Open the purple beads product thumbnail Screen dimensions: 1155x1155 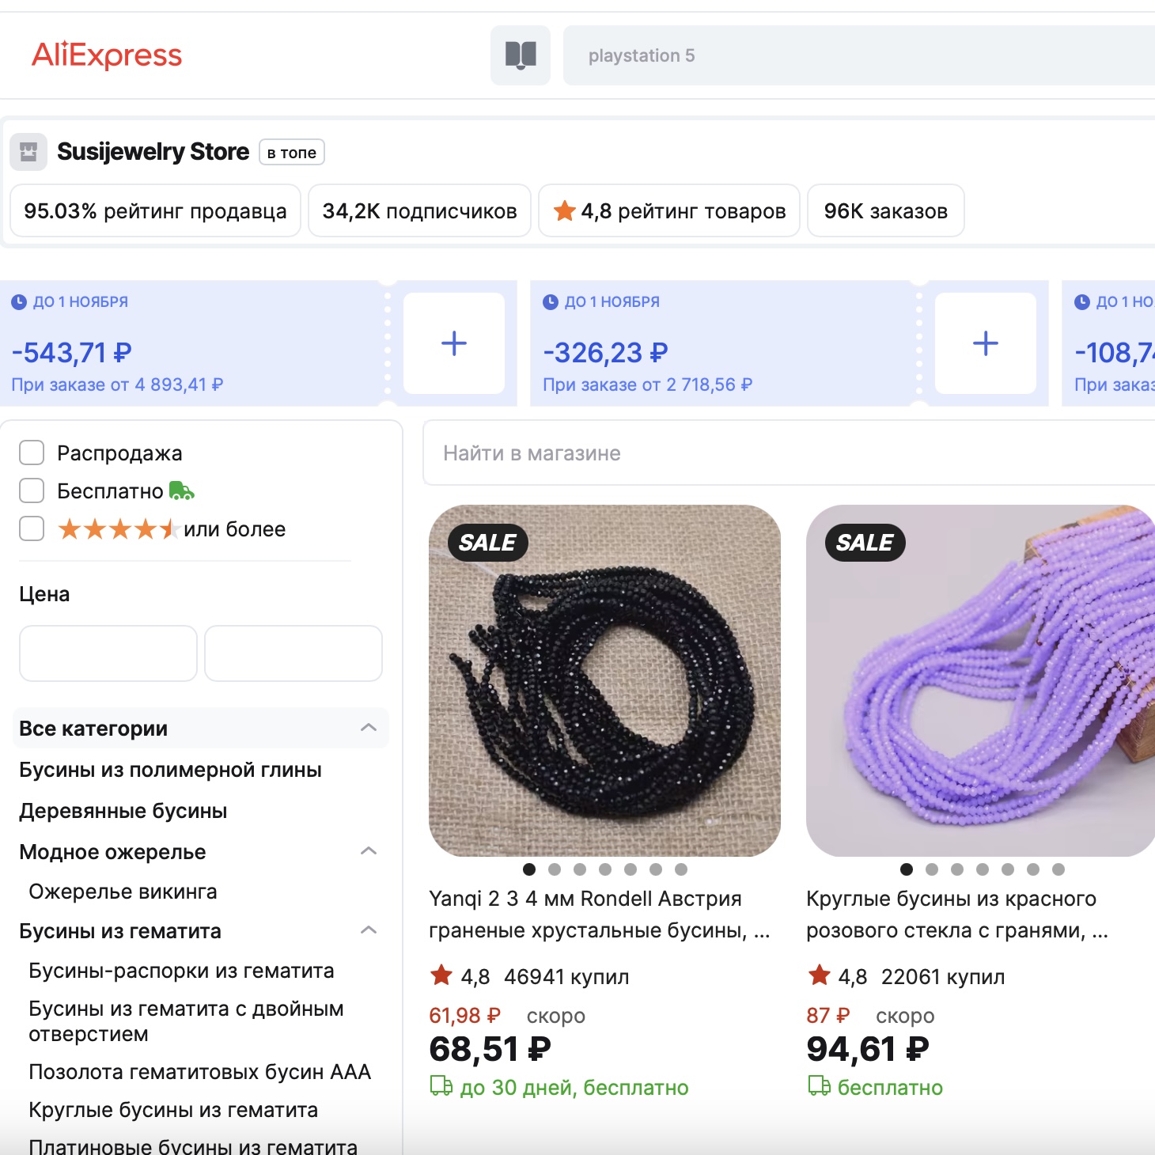(979, 680)
